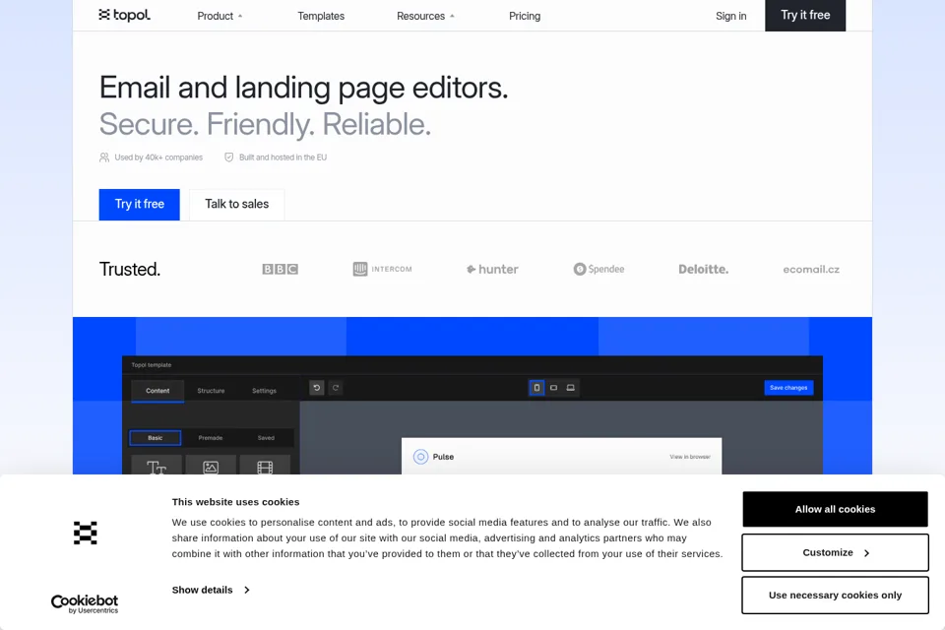The image size is (945, 630).
Task: Go to the Templates page
Action: point(321,17)
